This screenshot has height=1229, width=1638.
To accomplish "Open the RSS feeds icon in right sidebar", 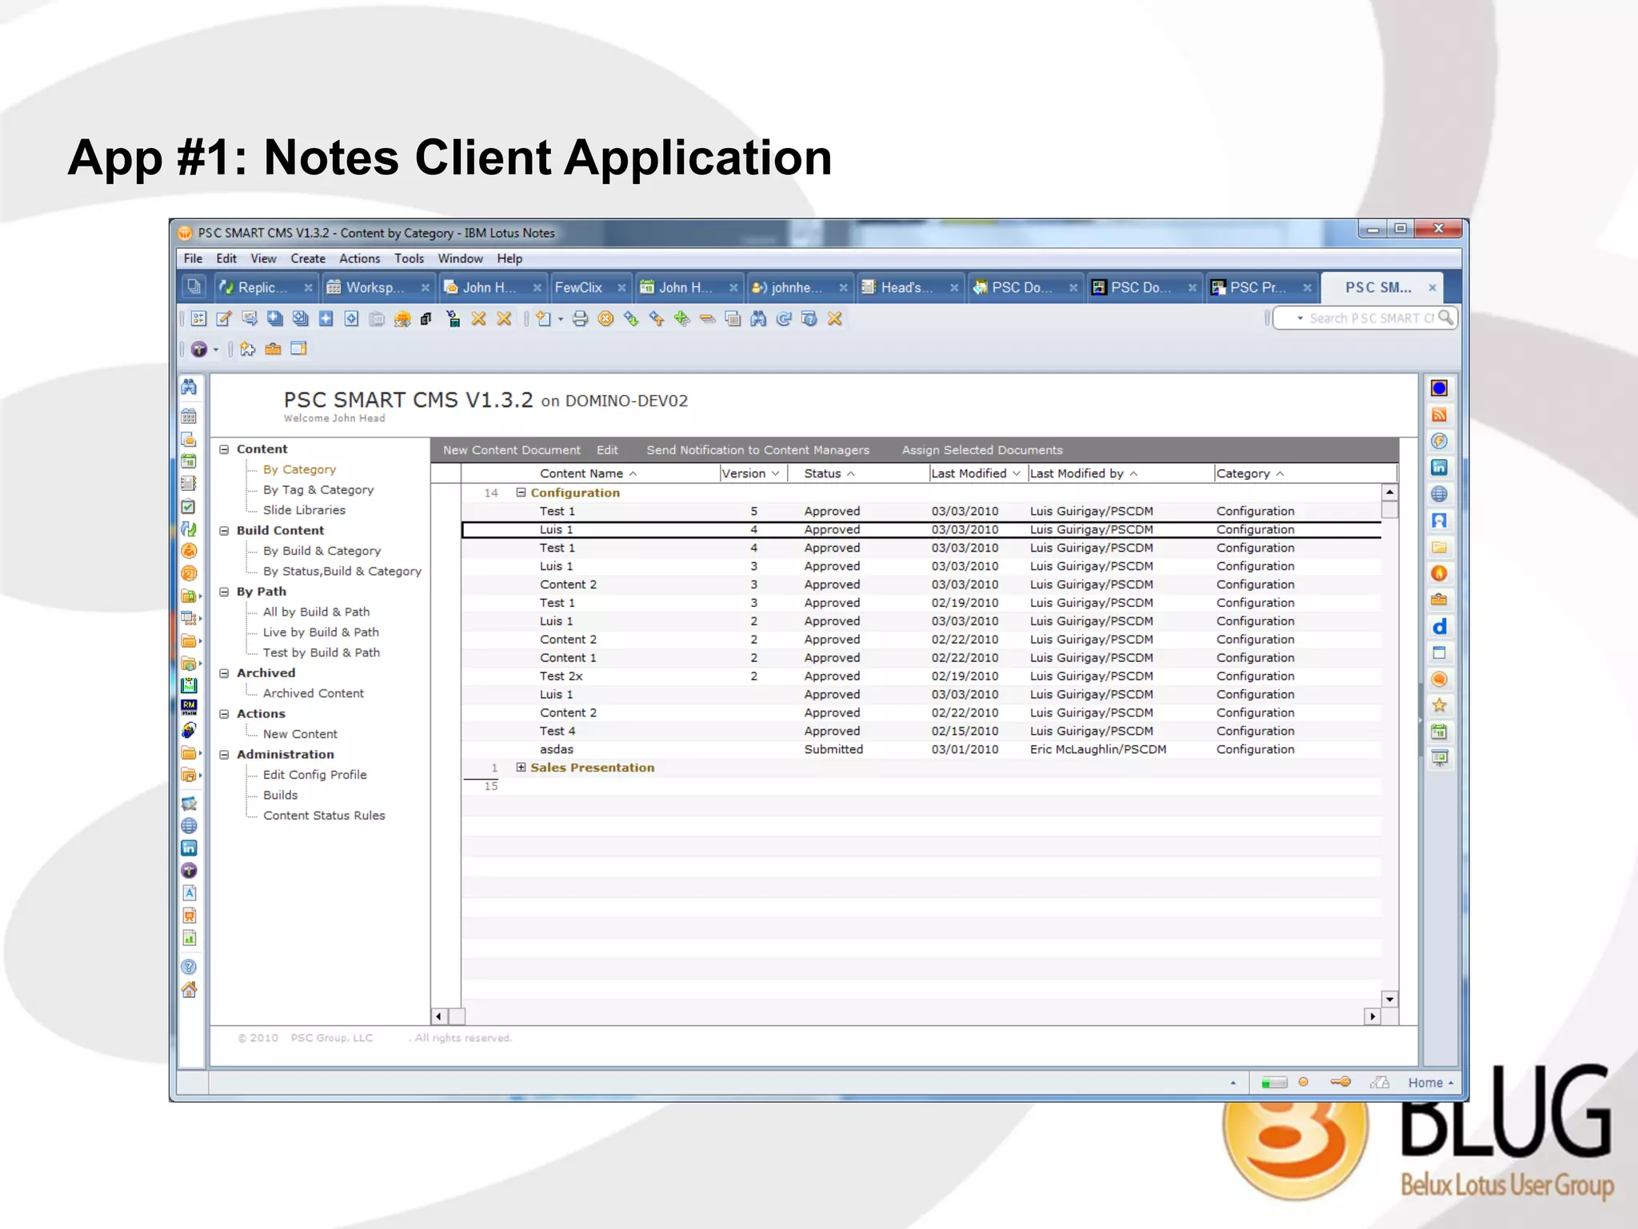I will (1439, 414).
